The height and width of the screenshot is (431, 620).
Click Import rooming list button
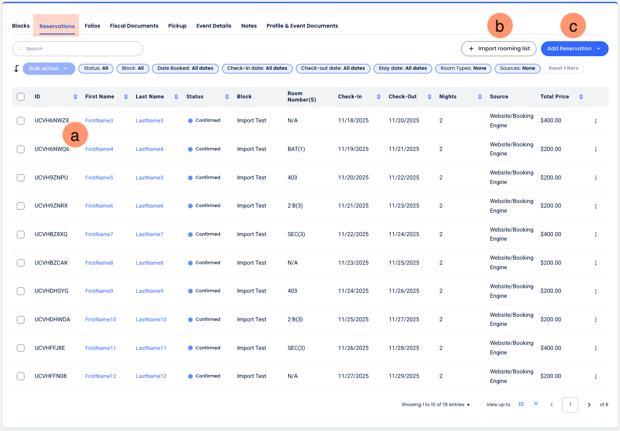[x=498, y=48]
